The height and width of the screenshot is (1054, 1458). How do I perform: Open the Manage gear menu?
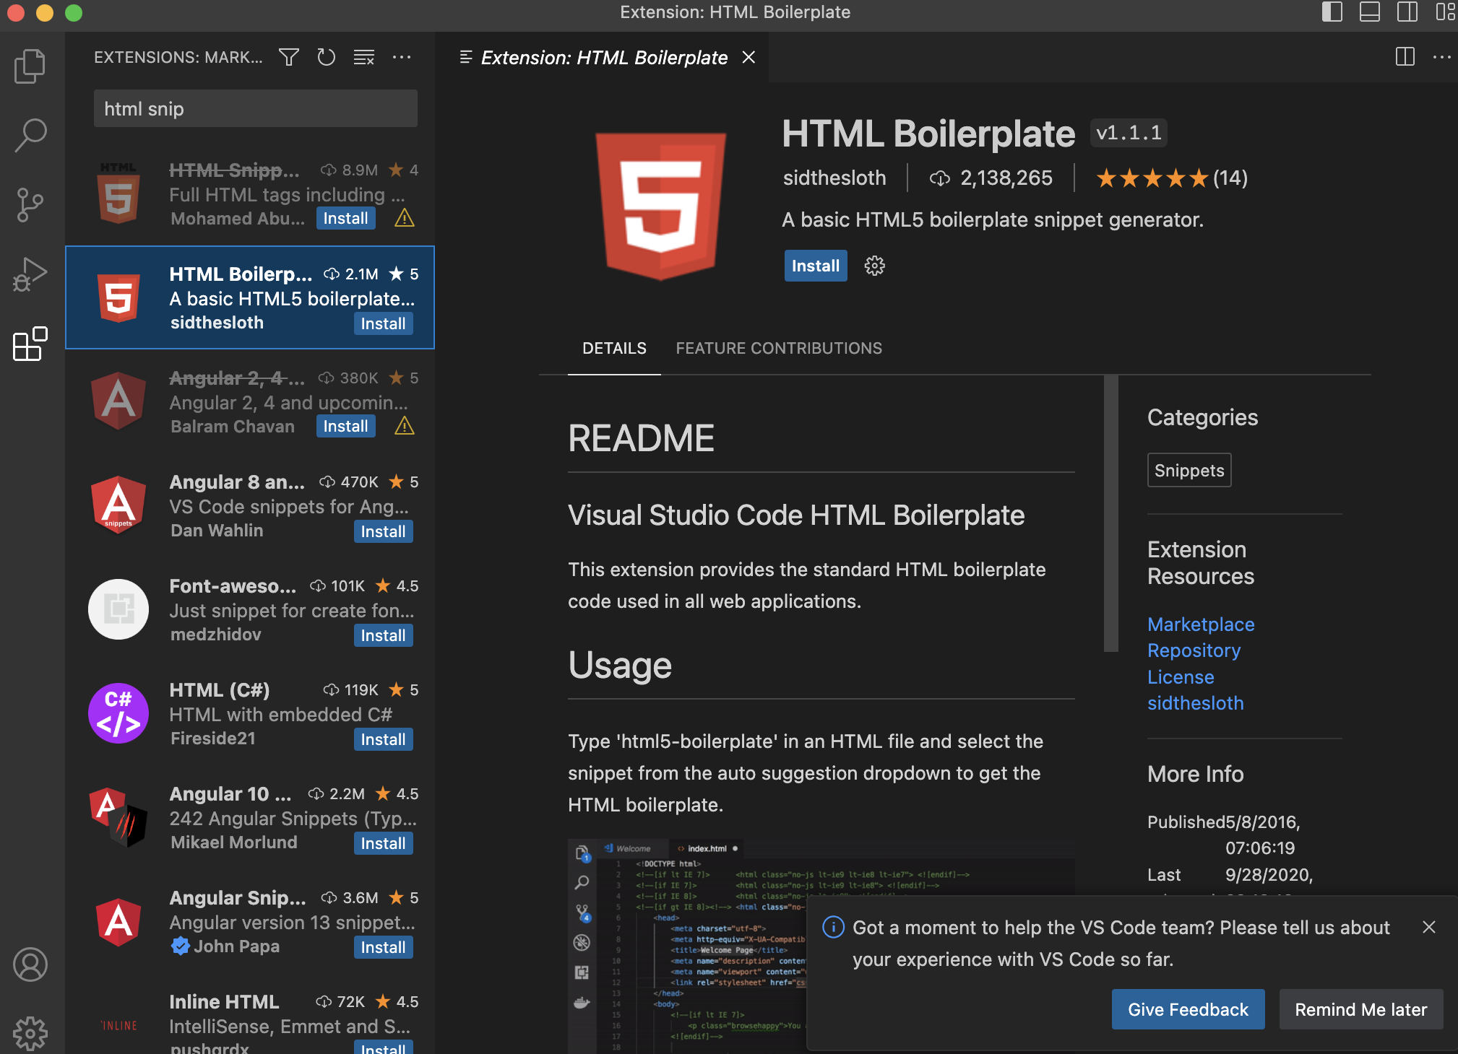tap(30, 1032)
